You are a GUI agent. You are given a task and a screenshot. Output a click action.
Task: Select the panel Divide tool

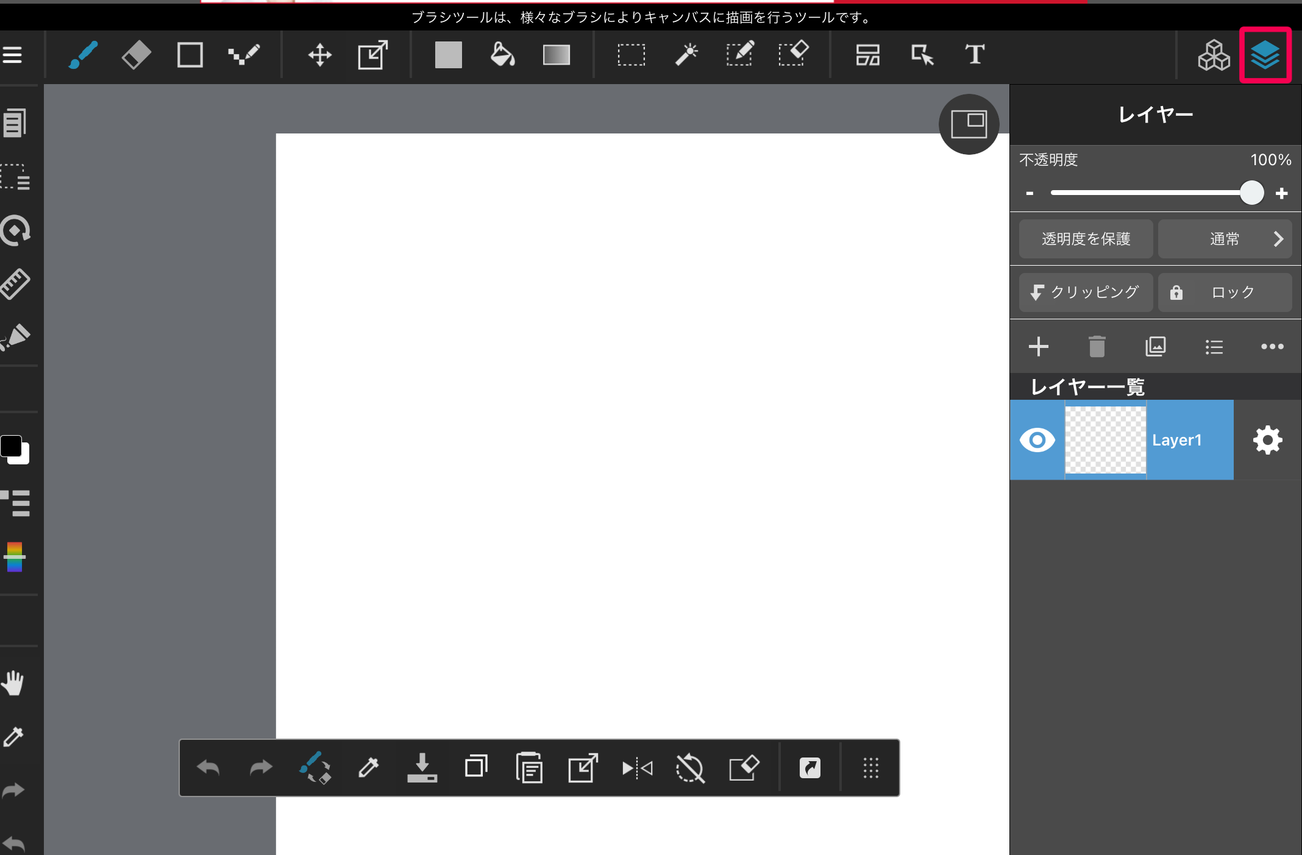[x=868, y=55]
